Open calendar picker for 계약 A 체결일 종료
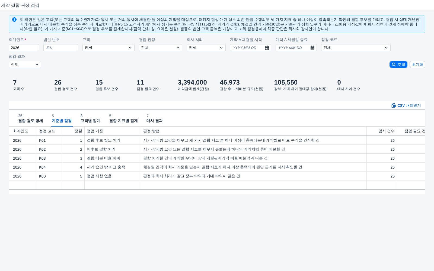434x271 pixels. 312,48
